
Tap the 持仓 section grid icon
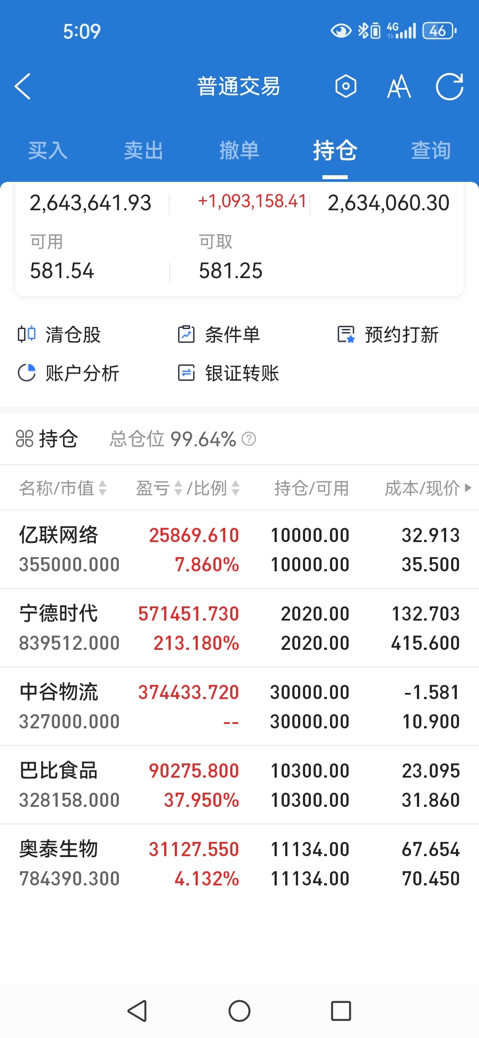(24, 439)
